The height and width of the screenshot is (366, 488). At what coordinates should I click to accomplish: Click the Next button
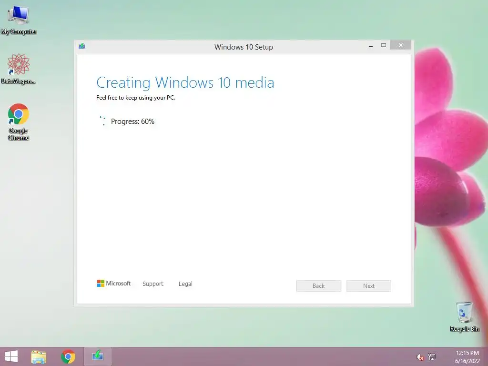pyautogui.click(x=369, y=286)
